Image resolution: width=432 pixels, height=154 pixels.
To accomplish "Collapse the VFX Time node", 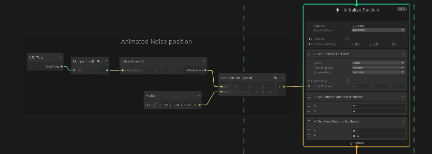I will click(x=60, y=58).
